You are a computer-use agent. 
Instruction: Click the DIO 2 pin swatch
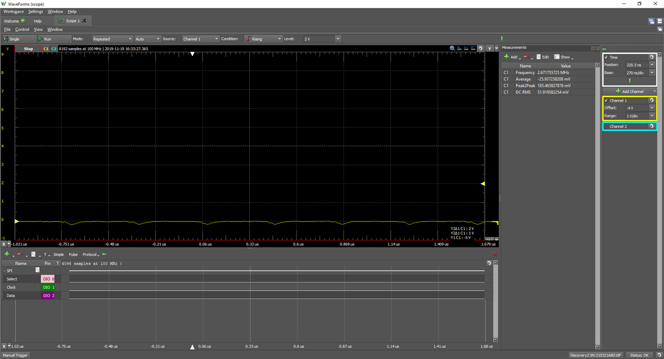pos(48,295)
